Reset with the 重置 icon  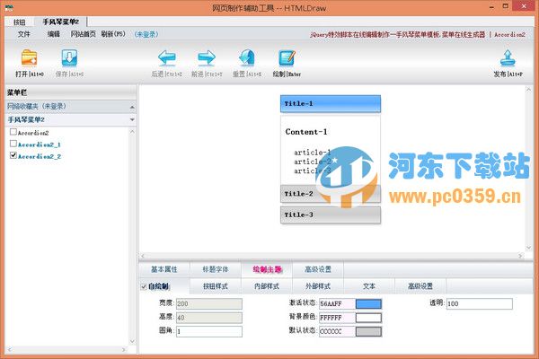point(247,58)
